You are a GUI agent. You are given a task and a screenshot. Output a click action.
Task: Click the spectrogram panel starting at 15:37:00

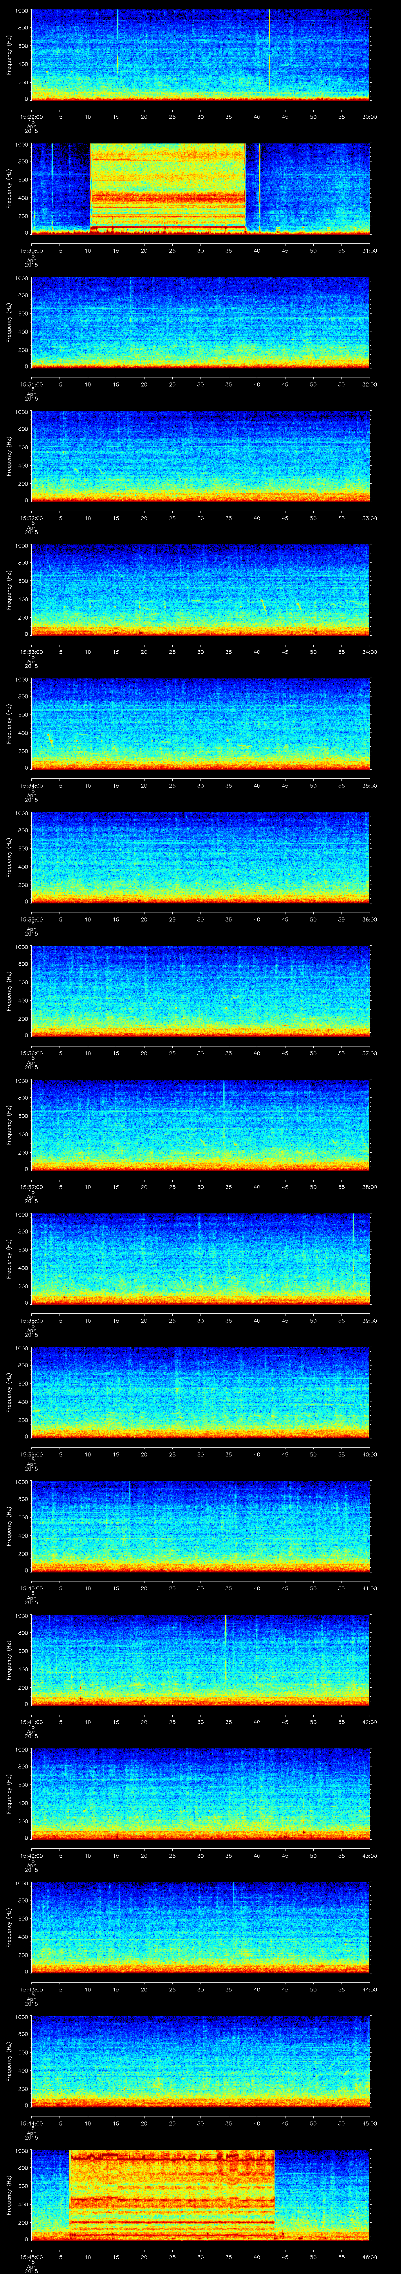pyautogui.click(x=201, y=1124)
